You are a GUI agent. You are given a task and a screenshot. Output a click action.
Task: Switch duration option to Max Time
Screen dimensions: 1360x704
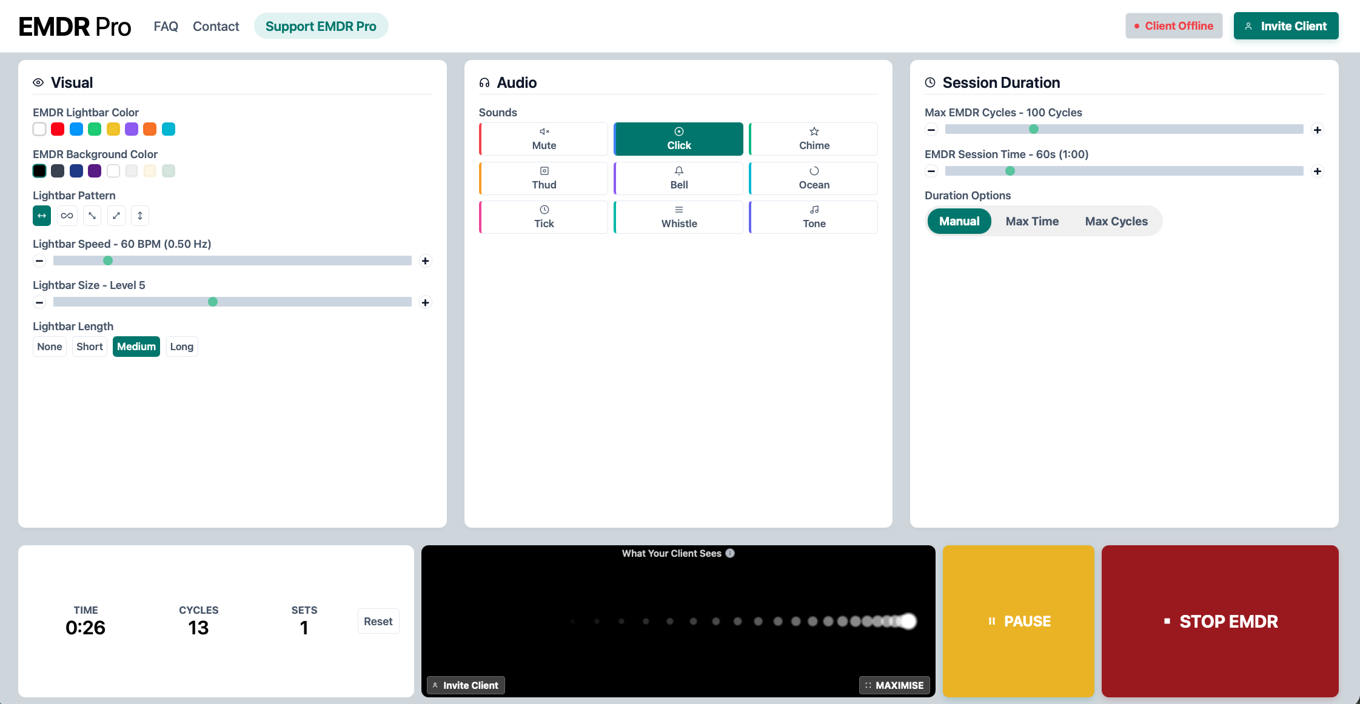1032,221
